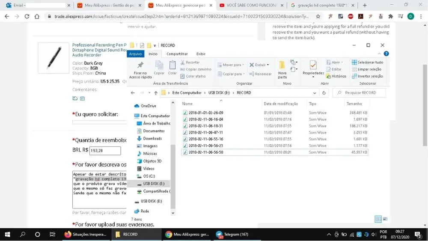Choose Colar atalho in ribbon
Image resolution: width=428 pixels, height=241 pixels.
tap(193, 76)
